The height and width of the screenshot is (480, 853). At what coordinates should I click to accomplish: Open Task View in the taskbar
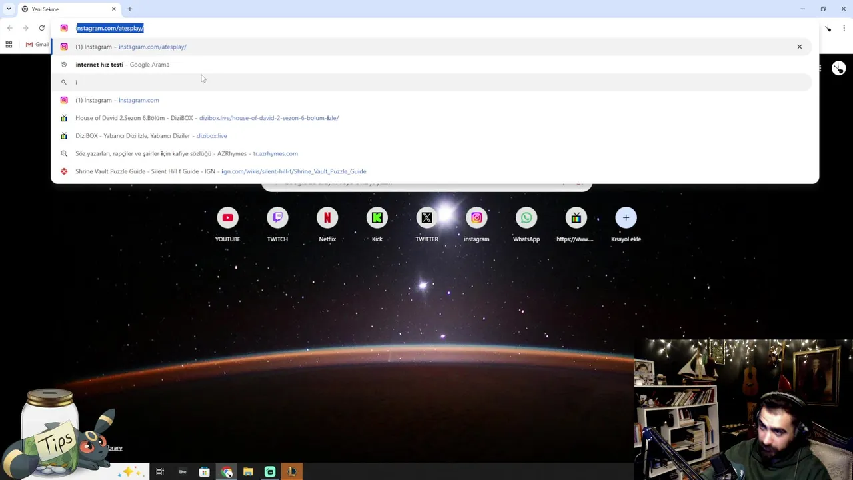pyautogui.click(x=160, y=472)
